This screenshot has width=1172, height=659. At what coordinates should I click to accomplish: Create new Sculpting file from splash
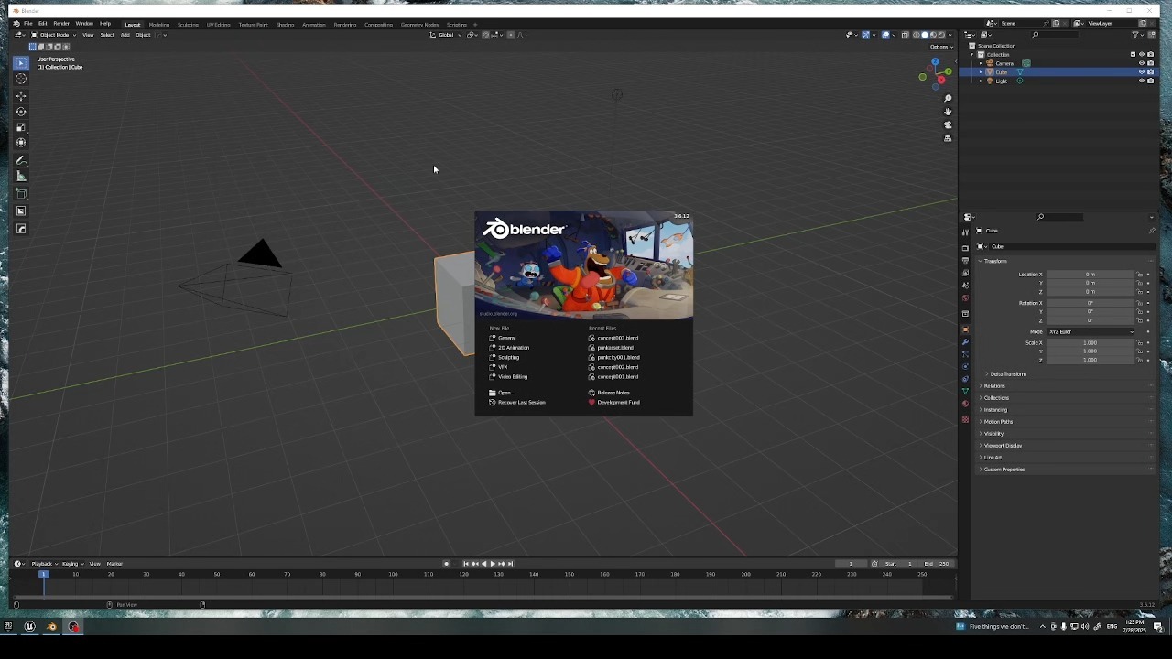509,358
